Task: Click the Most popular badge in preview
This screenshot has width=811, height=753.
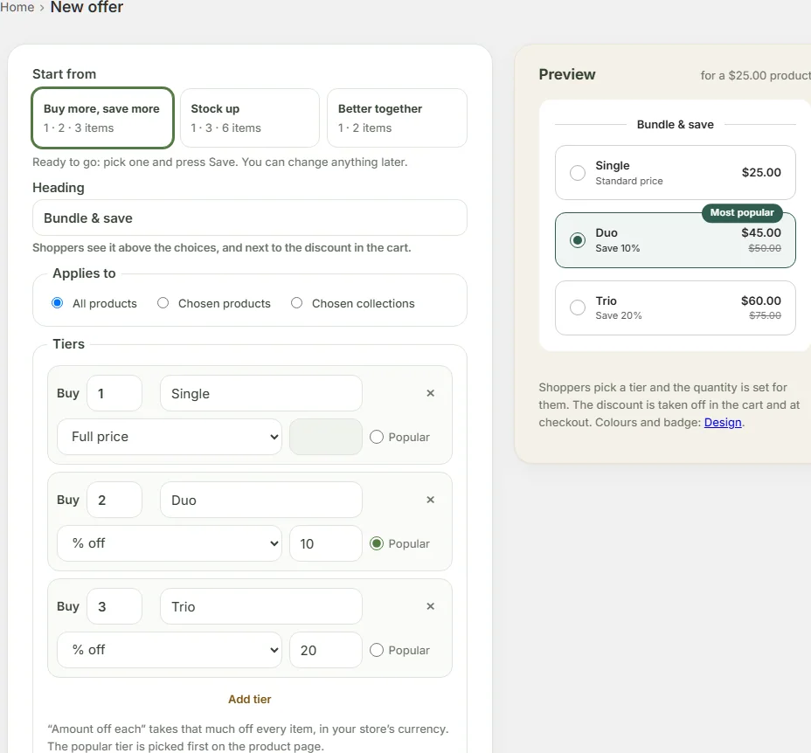Action: 742,212
